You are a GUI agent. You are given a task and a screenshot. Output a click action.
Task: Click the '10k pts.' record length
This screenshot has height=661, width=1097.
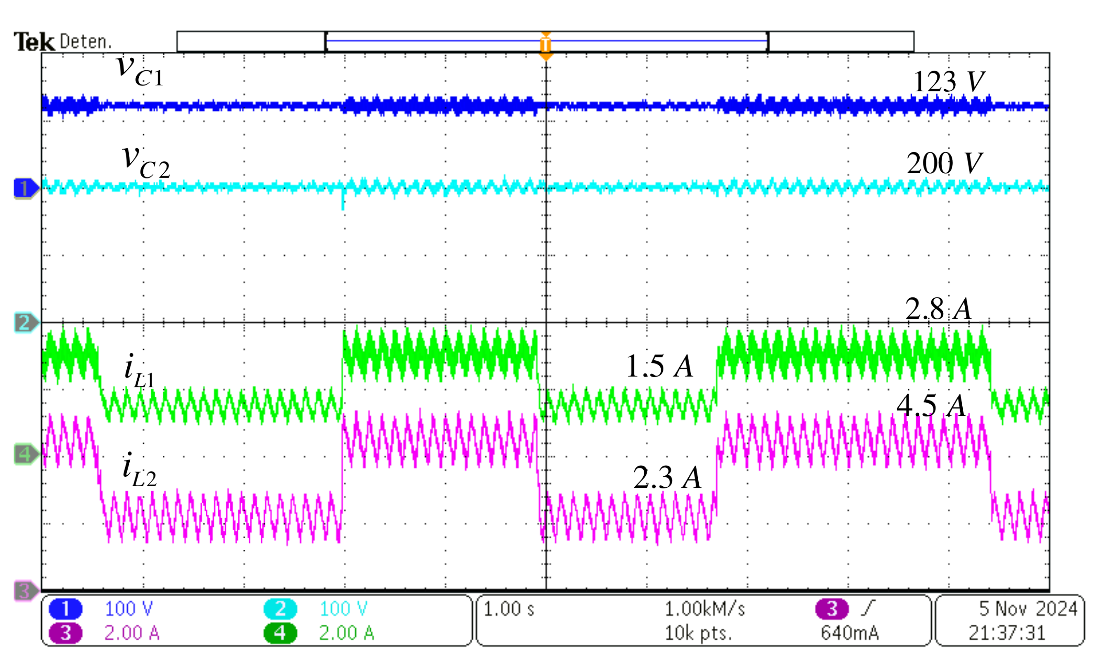coord(698,633)
